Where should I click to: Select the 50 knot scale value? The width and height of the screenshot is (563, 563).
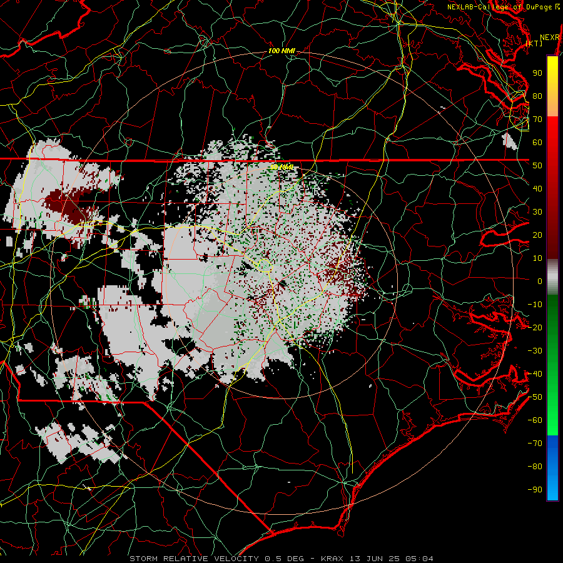[x=537, y=166]
